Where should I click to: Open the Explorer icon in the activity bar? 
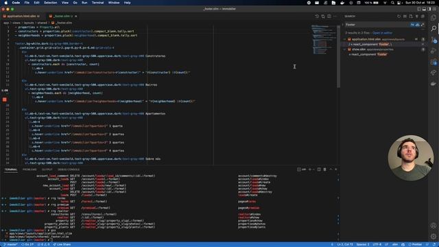(434, 18)
